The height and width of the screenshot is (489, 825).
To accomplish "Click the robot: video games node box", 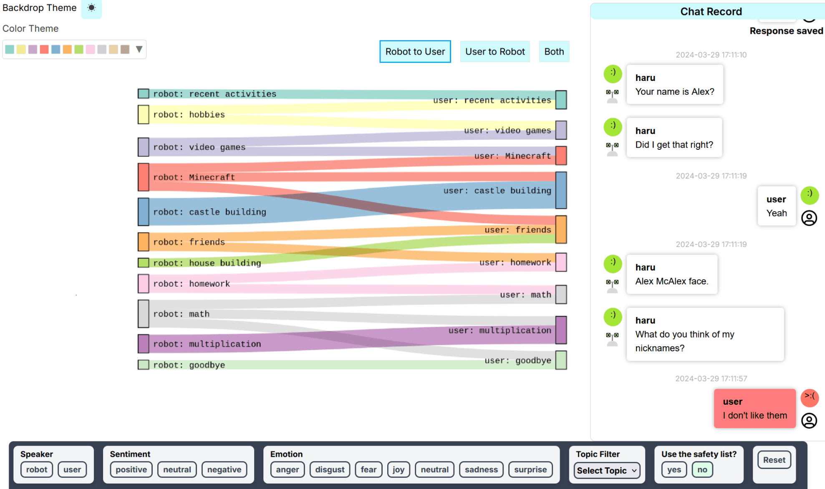I will 144,147.
